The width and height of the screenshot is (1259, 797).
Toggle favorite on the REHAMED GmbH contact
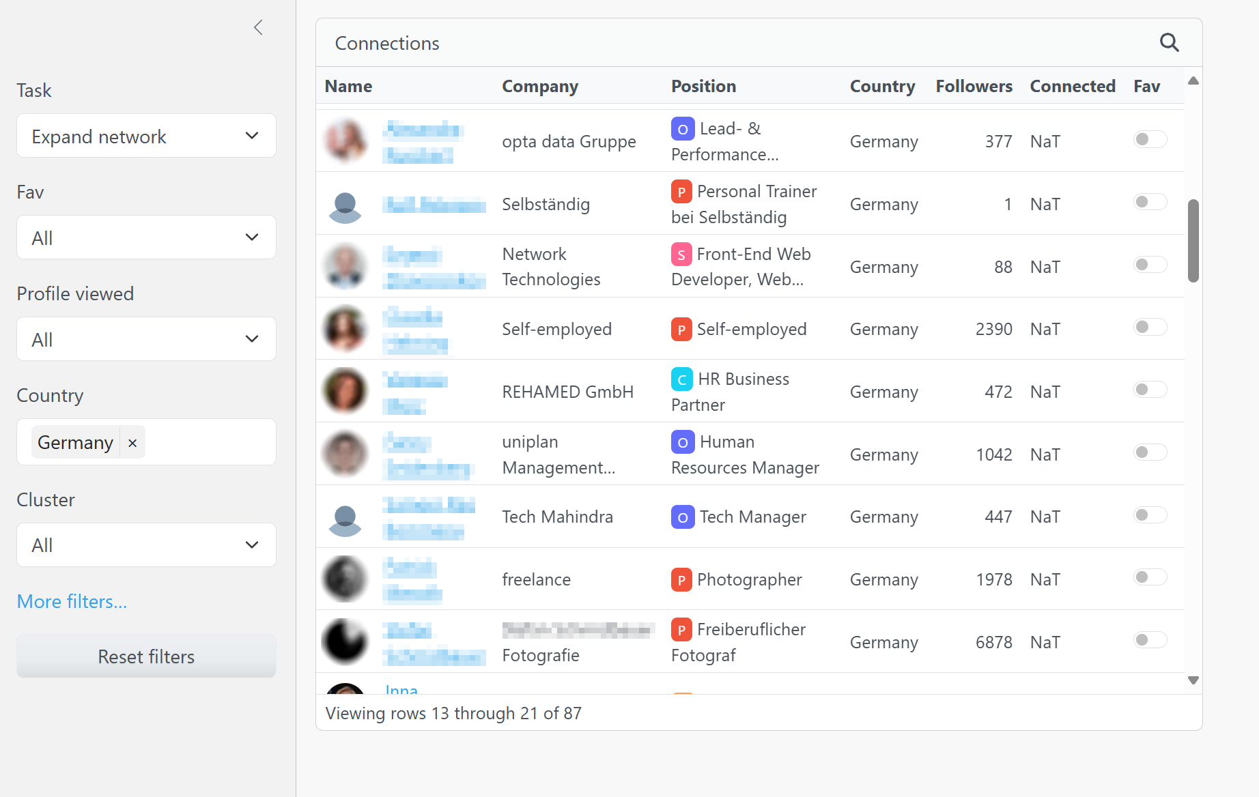coord(1149,389)
